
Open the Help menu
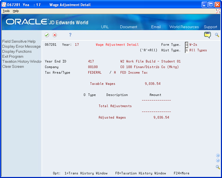(x=16, y=11)
